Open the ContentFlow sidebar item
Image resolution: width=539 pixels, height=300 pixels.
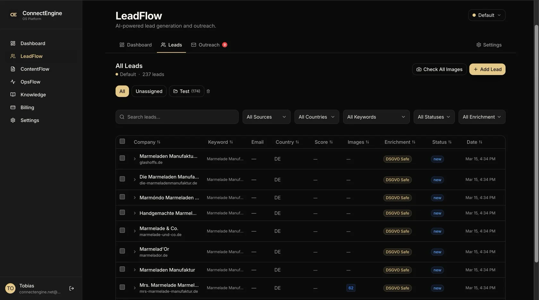click(35, 69)
